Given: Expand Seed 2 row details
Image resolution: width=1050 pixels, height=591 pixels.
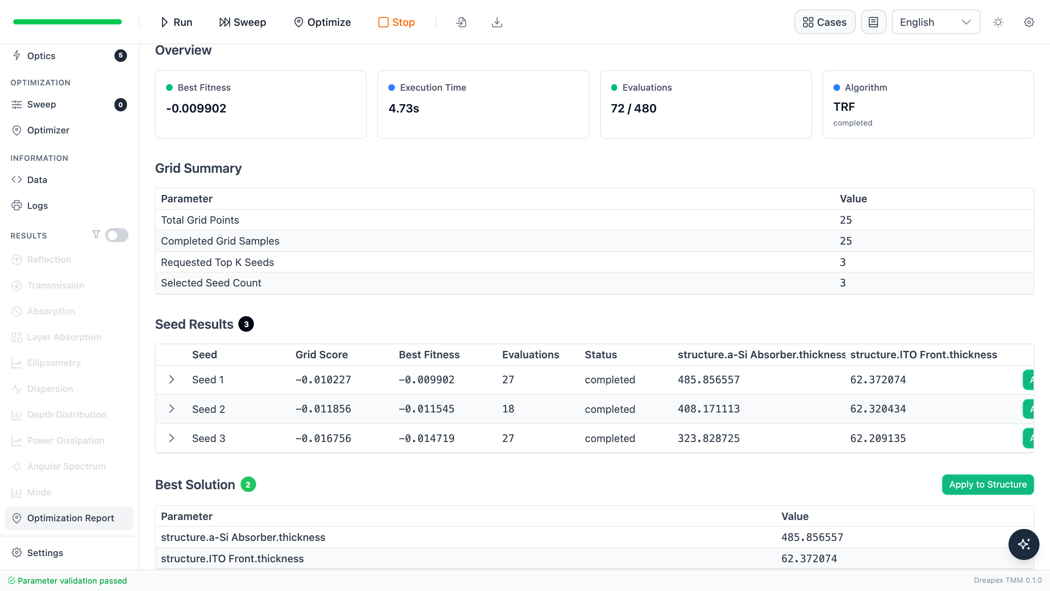Looking at the screenshot, I should 171,409.
